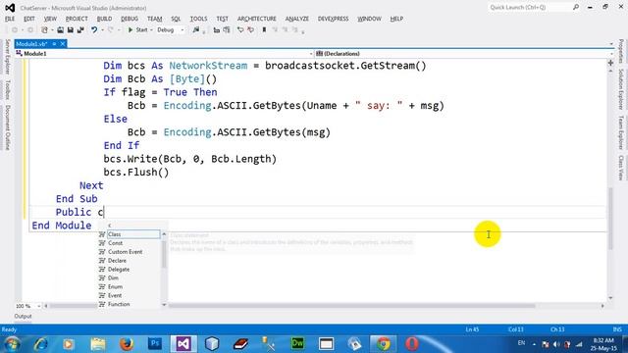Open the Start button dropdown arrow

tap(151, 30)
